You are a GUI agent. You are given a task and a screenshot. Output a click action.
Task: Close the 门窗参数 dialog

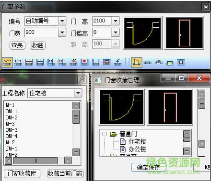pyautogui.click(x=206, y=7)
